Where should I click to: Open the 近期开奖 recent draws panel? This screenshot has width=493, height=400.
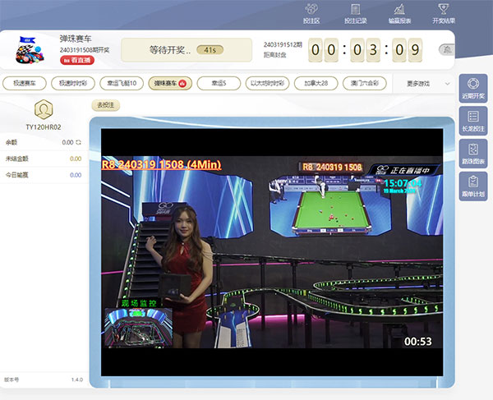[472, 87]
